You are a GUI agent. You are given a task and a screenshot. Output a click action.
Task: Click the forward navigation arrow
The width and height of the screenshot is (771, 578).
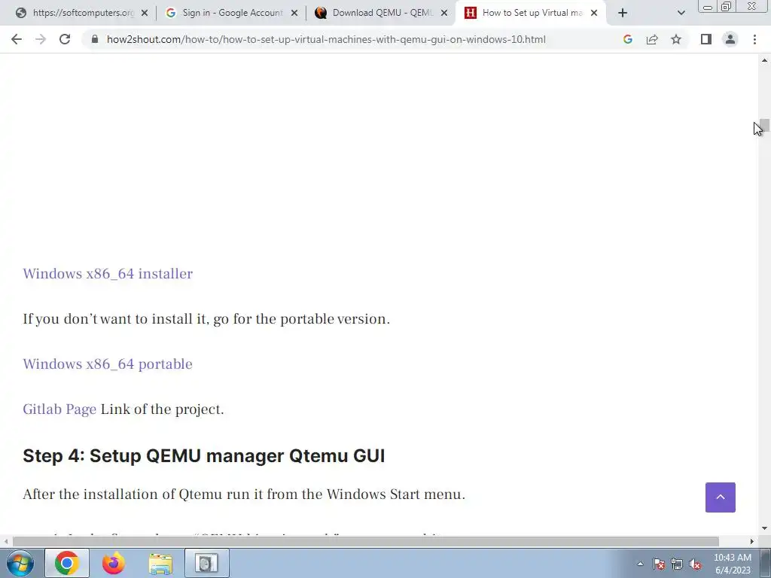[41, 39]
